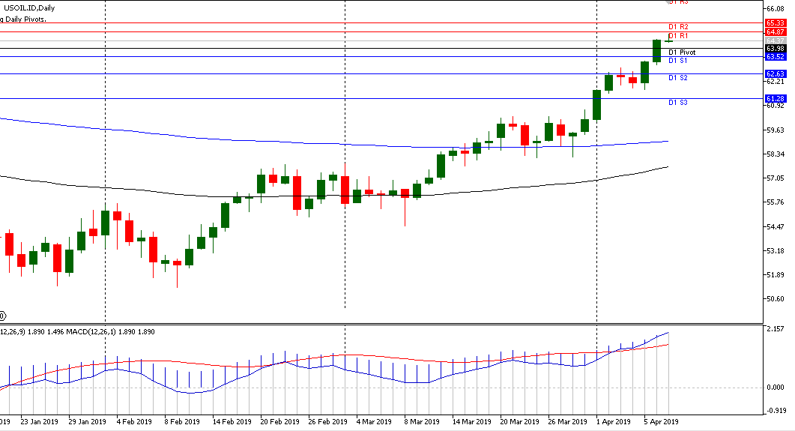The image size is (795, 431).
Task: Click the 1 Apr 2019 date label
Action: pos(614,421)
